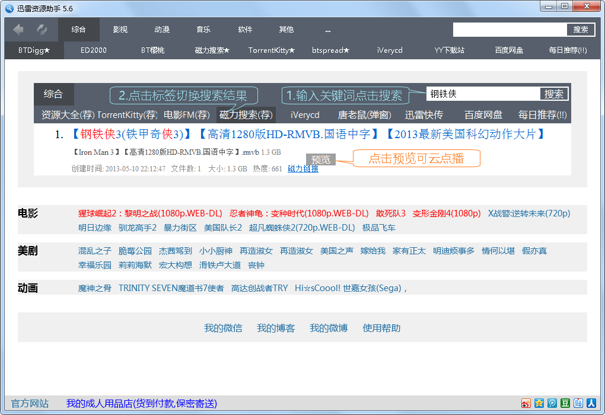Click the 搜索 button next to 钢铁侠
The width and height of the screenshot is (605, 415).
pyautogui.click(x=555, y=92)
